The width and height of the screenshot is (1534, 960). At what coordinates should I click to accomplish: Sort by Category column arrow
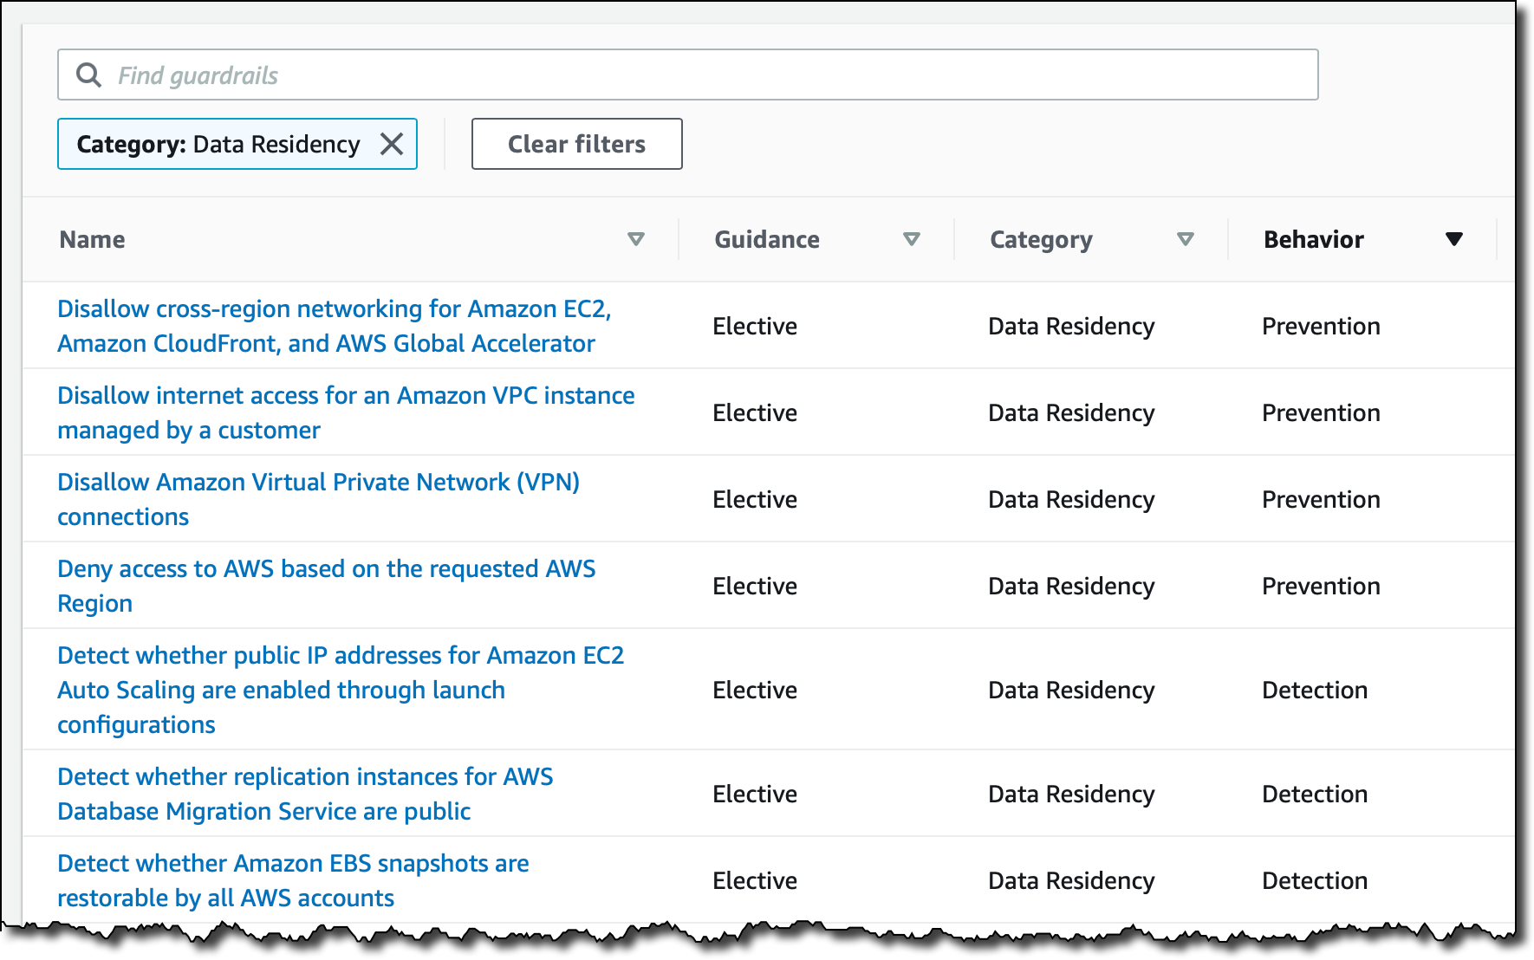[x=1186, y=239]
